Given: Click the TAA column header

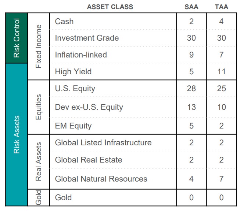Looking at the screenshot, I should point(221,7).
